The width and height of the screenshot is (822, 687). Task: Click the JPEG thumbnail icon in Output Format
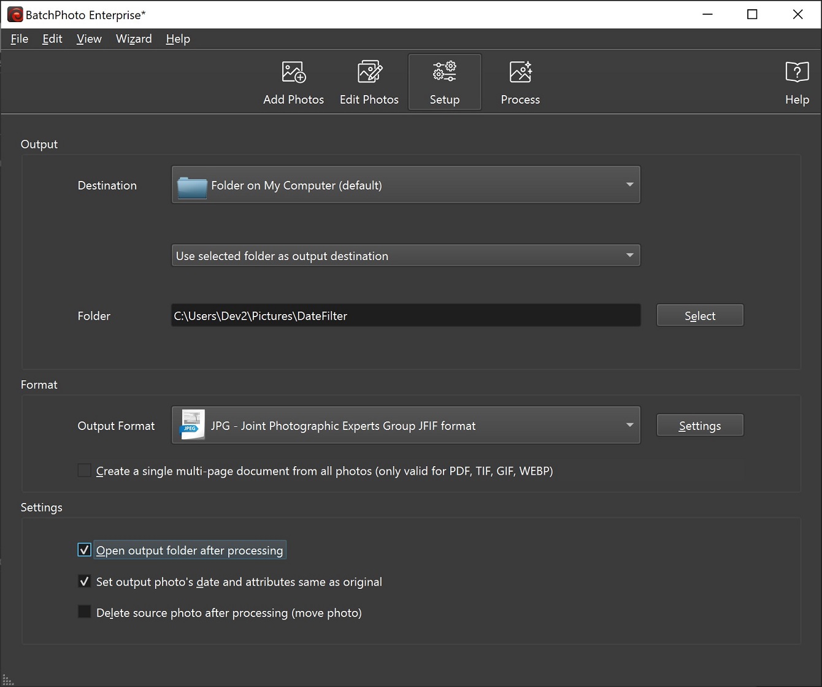tap(191, 425)
